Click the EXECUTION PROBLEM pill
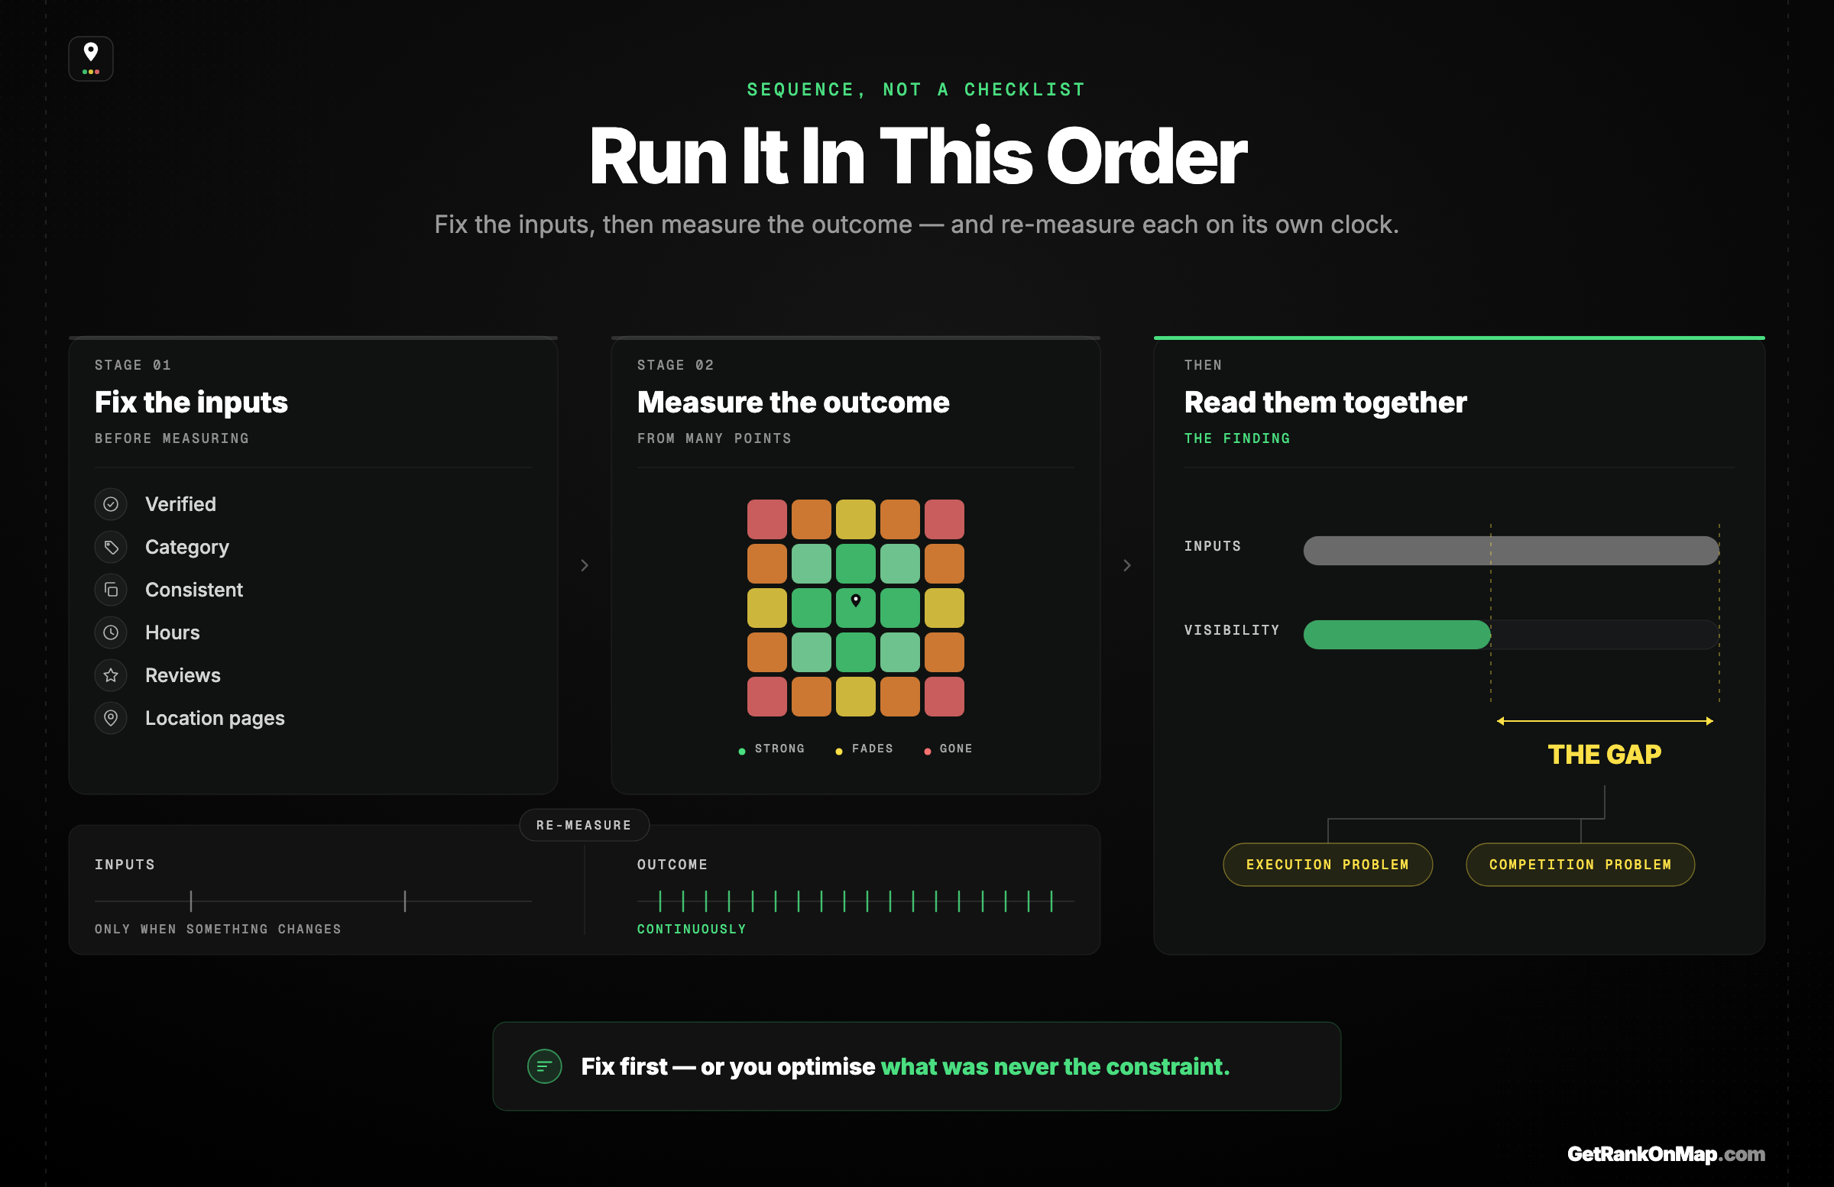The width and height of the screenshot is (1834, 1187). [1327, 864]
